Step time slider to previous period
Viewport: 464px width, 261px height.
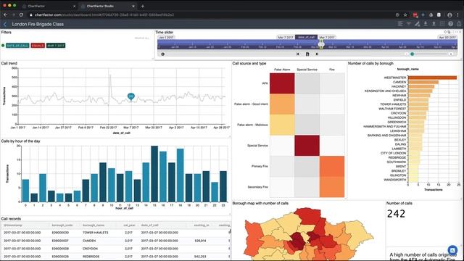(x=298, y=54)
